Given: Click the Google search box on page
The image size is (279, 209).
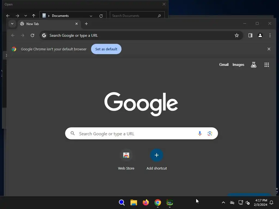Looking at the screenshot, I should pos(141,133).
